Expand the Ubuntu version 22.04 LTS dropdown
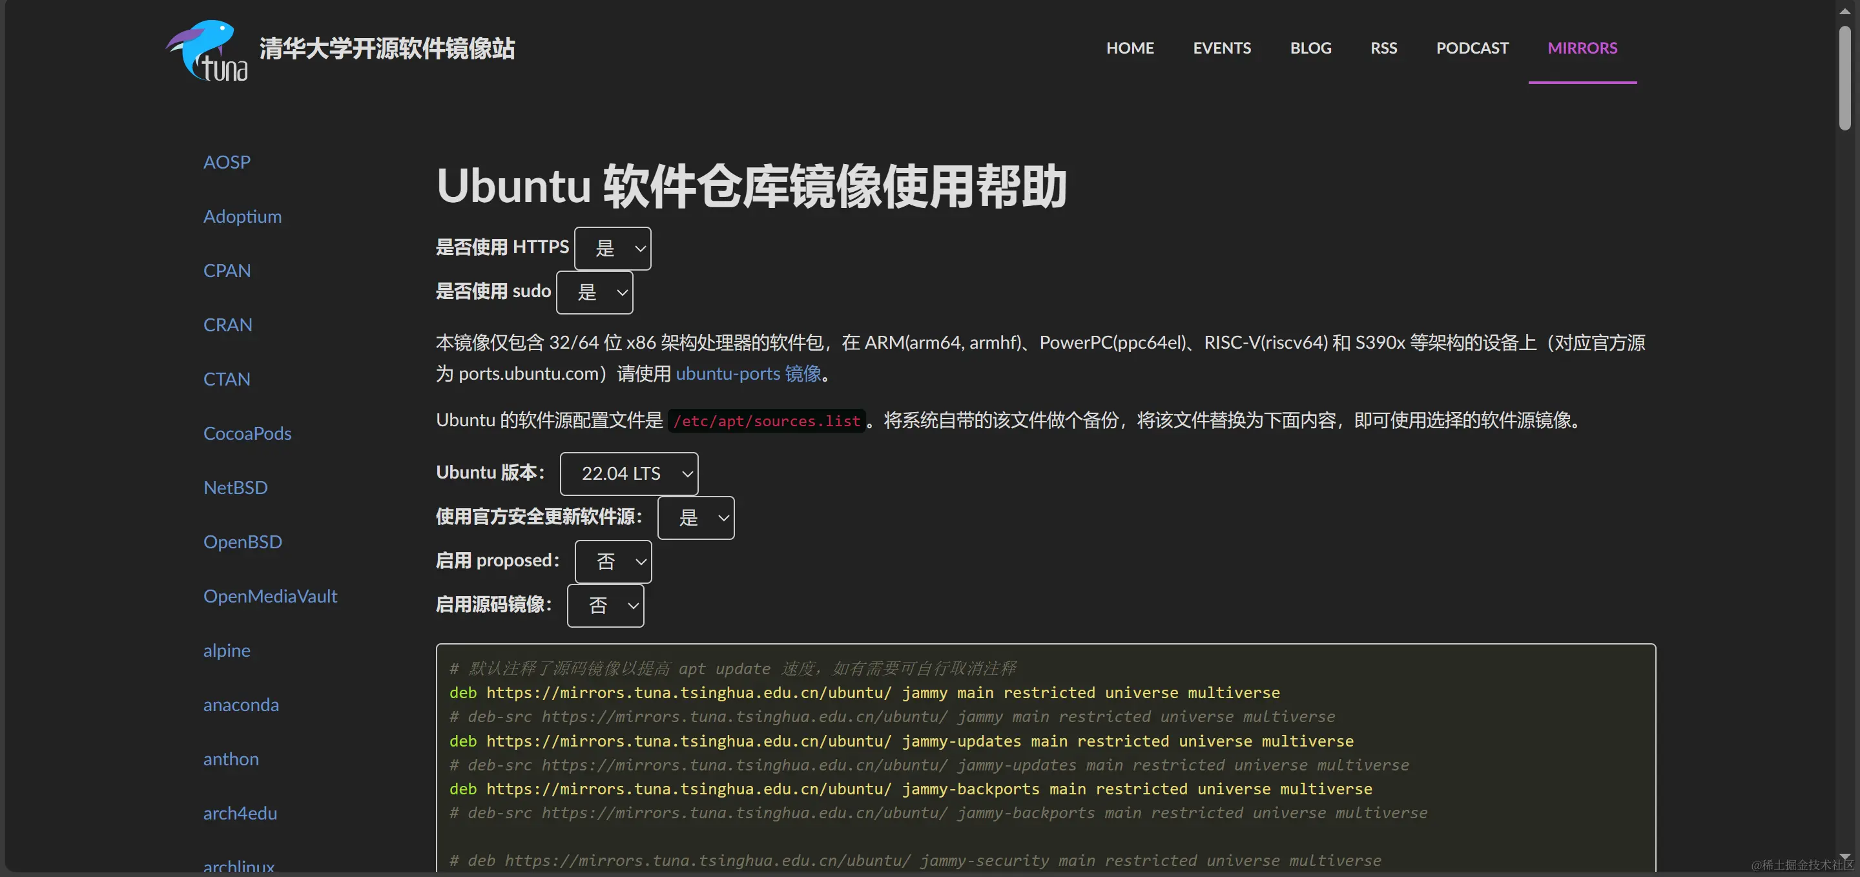 click(628, 473)
